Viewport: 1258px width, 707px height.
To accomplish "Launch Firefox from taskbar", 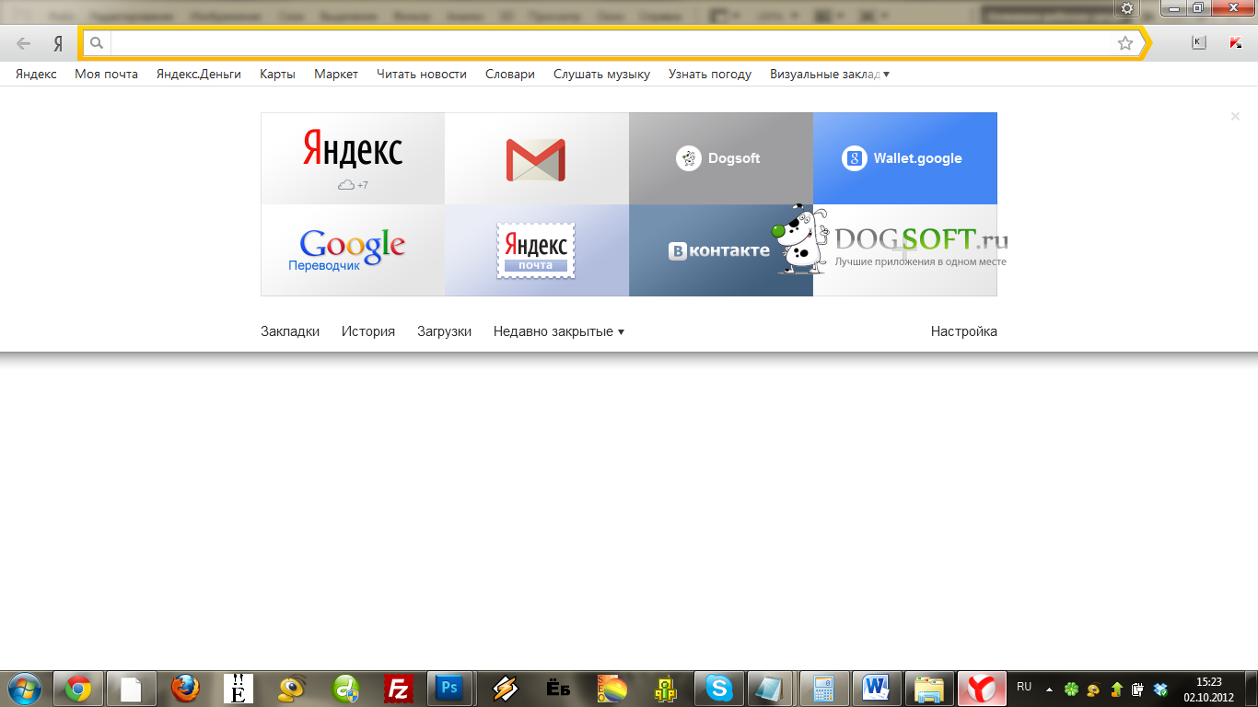I will pos(185,689).
